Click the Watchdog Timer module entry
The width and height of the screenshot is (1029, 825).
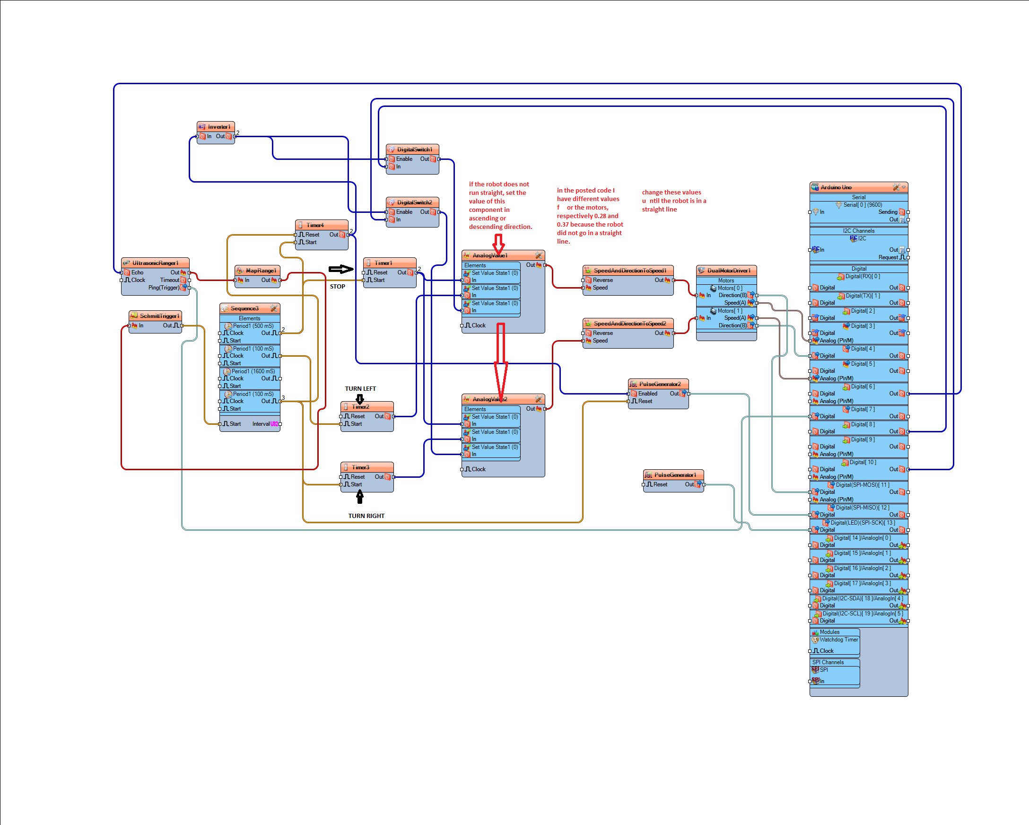(x=838, y=640)
